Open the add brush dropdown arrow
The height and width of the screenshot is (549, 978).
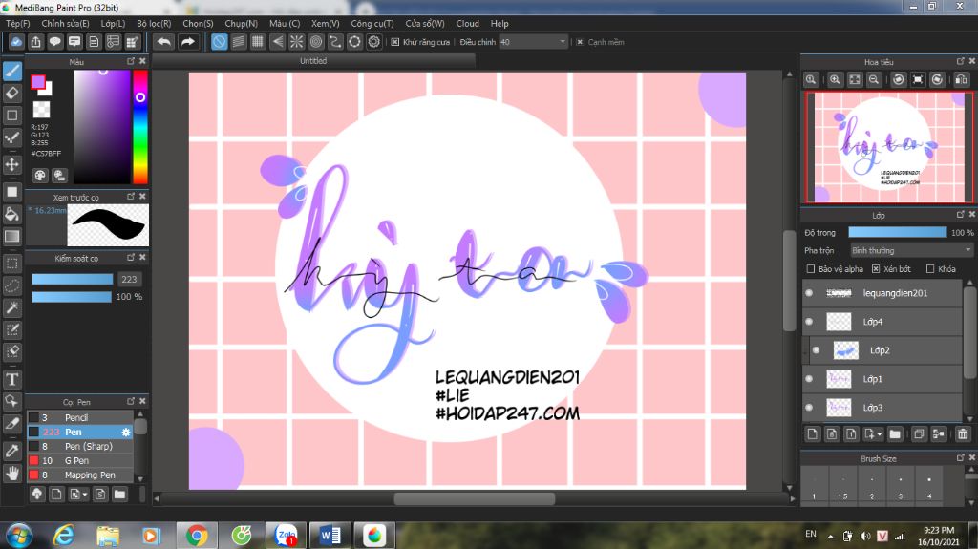85,495
